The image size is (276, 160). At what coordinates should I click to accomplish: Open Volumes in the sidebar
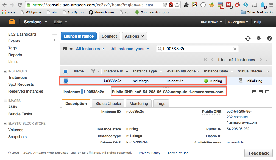click(16, 130)
